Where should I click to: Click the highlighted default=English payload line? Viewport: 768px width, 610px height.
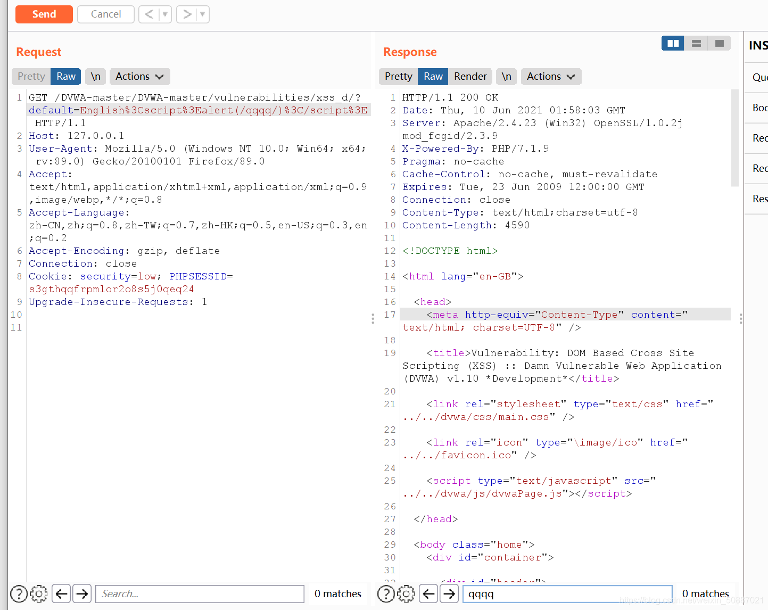198,110
